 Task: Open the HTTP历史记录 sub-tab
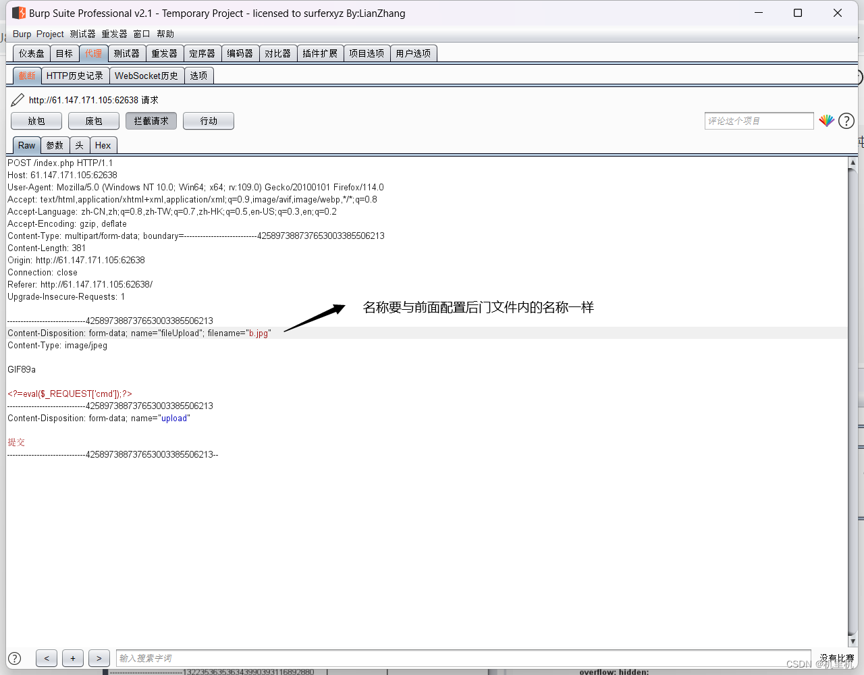point(75,76)
